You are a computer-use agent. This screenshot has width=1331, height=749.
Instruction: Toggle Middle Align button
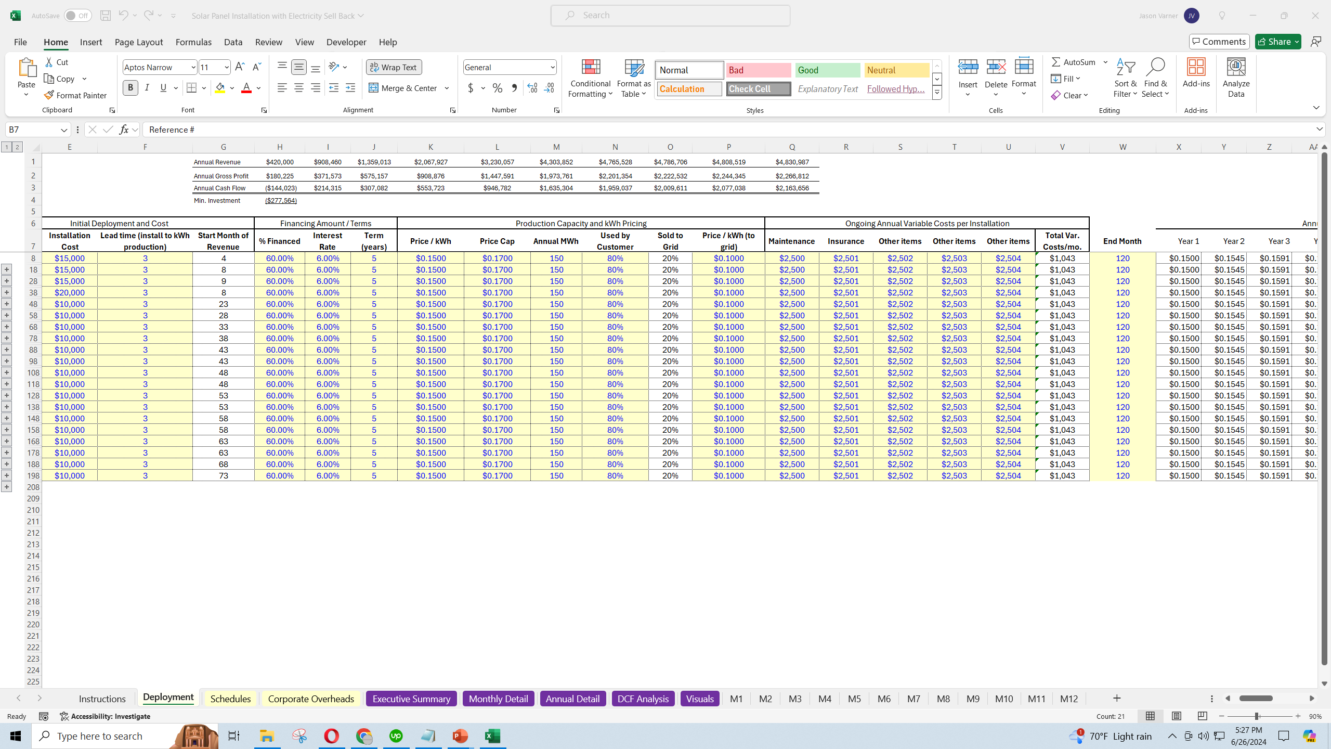[298, 67]
